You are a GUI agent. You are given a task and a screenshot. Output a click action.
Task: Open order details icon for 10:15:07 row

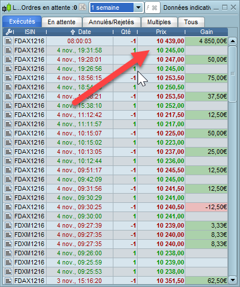(x=8, y=133)
